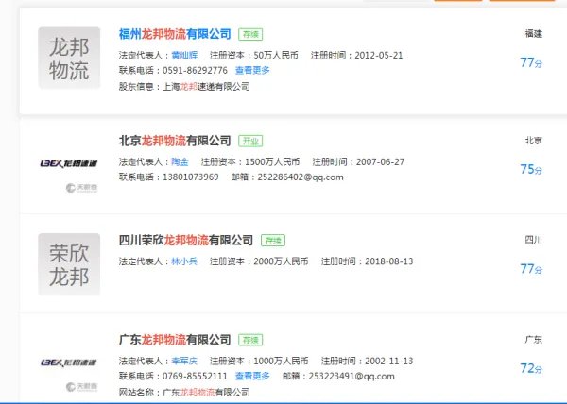
Task: Open legal representative 陶金
Action: click(180, 161)
